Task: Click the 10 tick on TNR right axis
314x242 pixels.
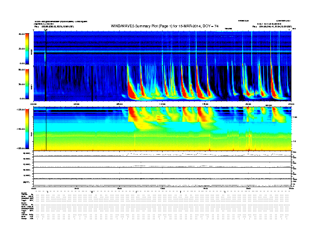Action: pos(294,142)
